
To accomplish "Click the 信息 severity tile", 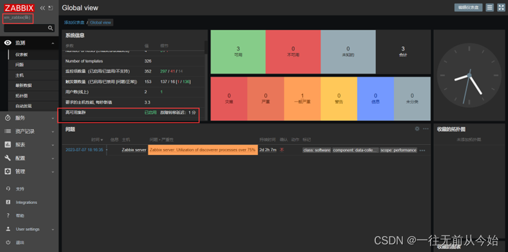I will point(375,99).
